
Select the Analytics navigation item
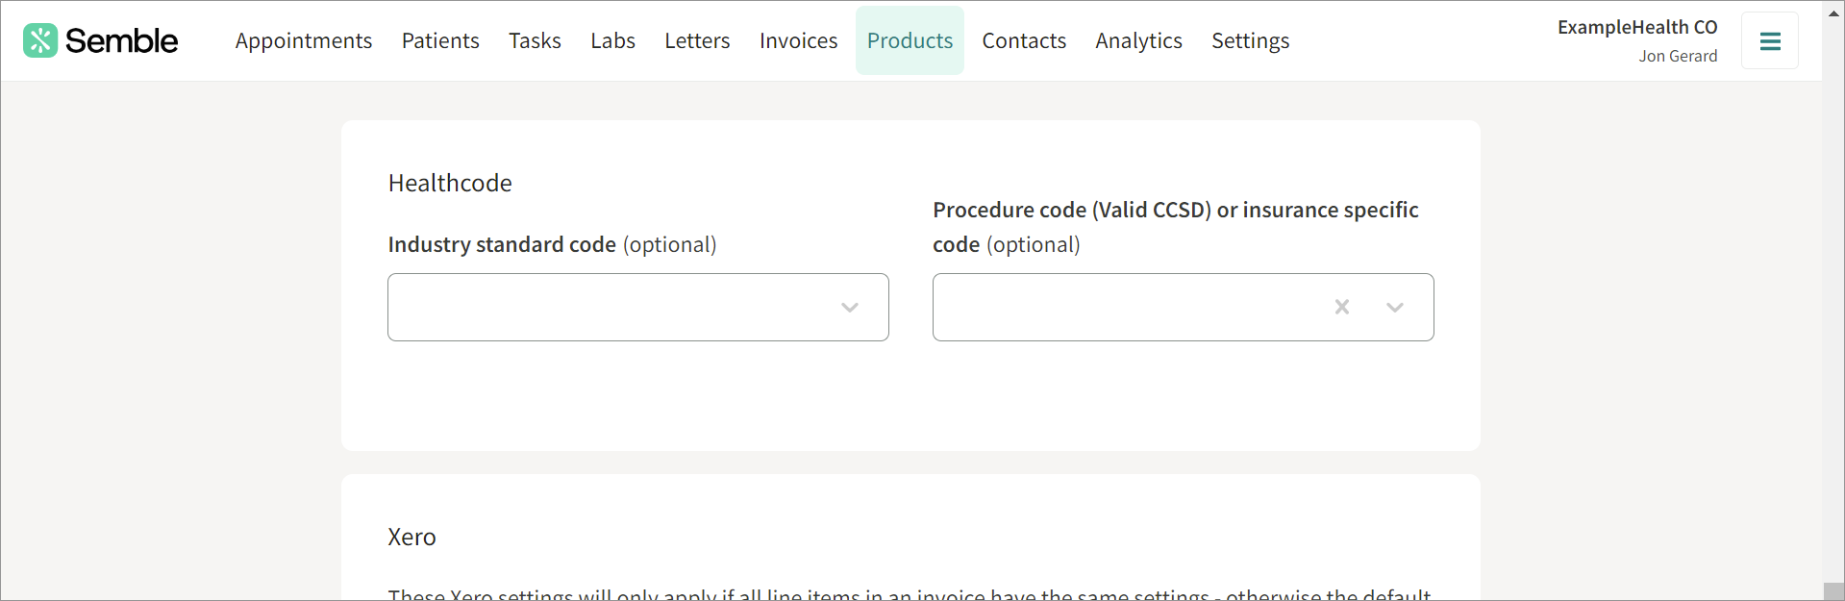(x=1138, y=40)
